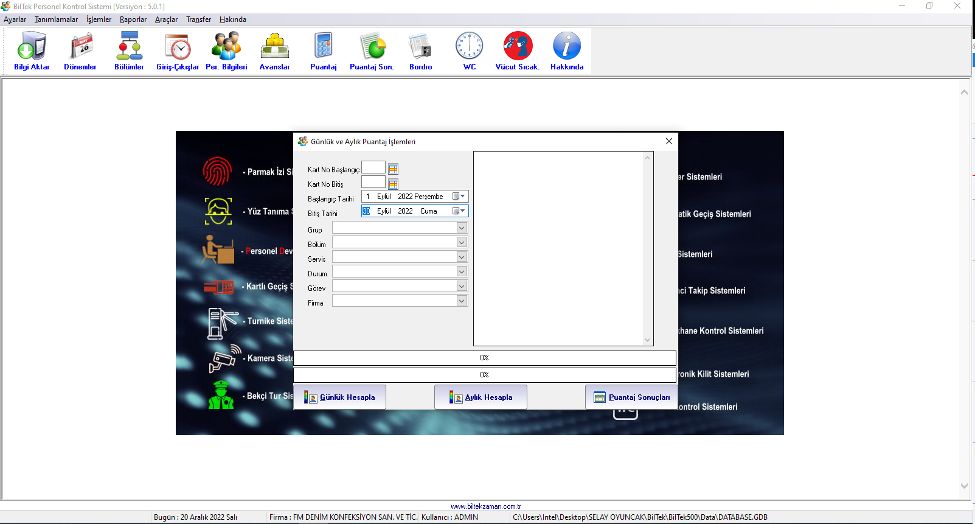Expand the Grup dropdown
The image size is (975, 524).
pos(462,228)
